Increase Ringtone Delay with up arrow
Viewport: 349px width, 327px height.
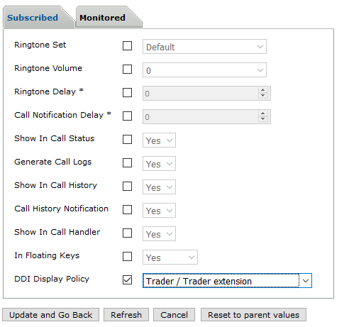(263, 90)
